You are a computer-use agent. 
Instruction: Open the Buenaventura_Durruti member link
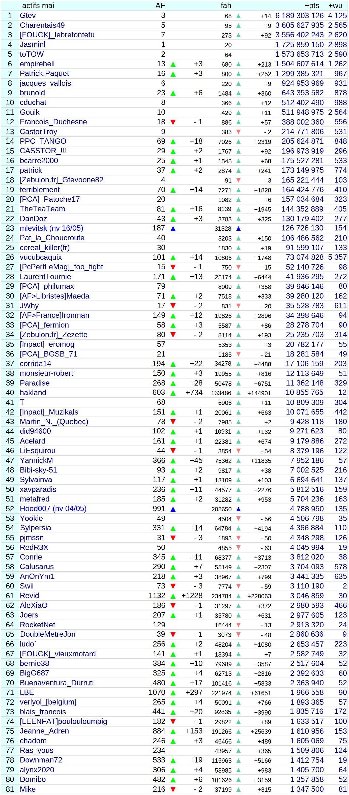click(x=57, y=683)
